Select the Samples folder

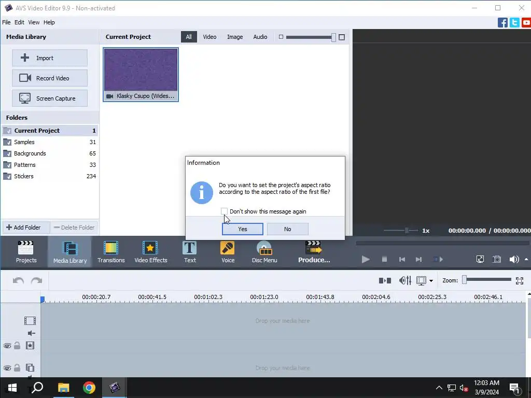pos(50,142)
